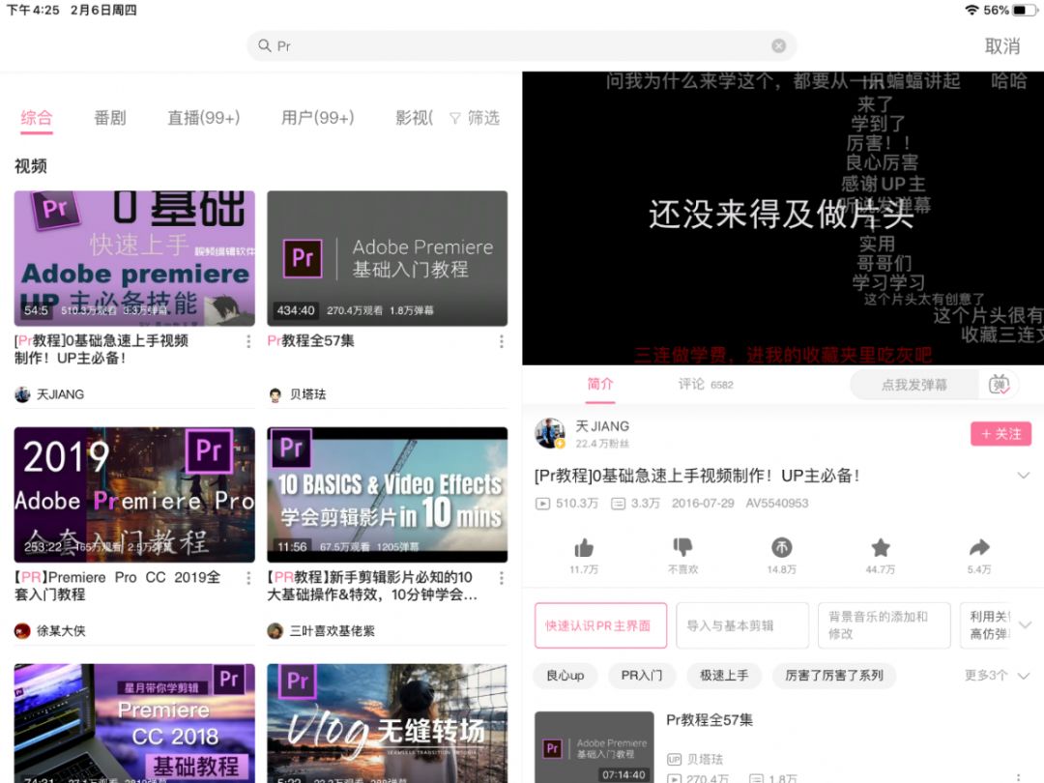Screen dimensions: 1044x783
Task: Tap the 厉害了厉害了系列 tag
Action: tap(834, 675)
